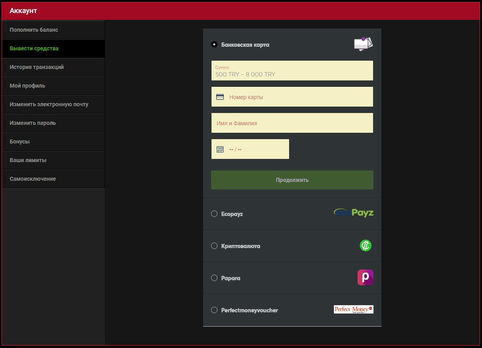Select the Криптовалюта radio button
482x348 pixels.
tap(214, 246)
